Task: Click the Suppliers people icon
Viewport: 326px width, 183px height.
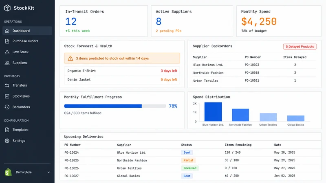Action: click(x=7, y=63)
